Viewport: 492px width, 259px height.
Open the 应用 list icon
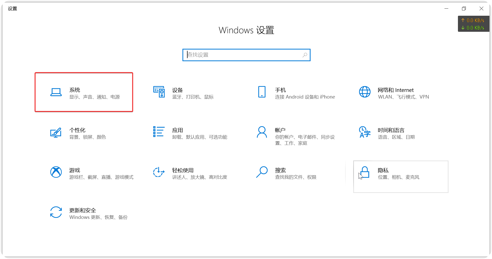159,132
